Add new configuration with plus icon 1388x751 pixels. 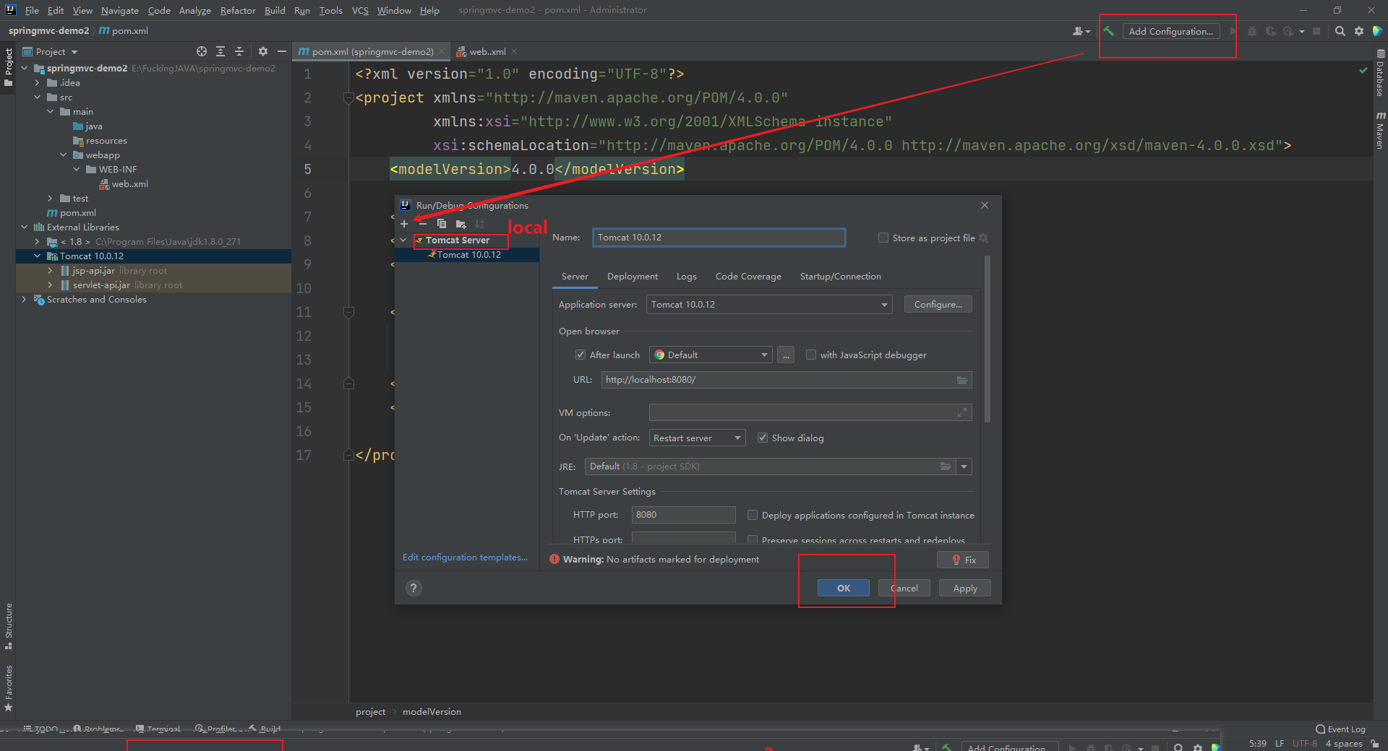coord(404,224)
